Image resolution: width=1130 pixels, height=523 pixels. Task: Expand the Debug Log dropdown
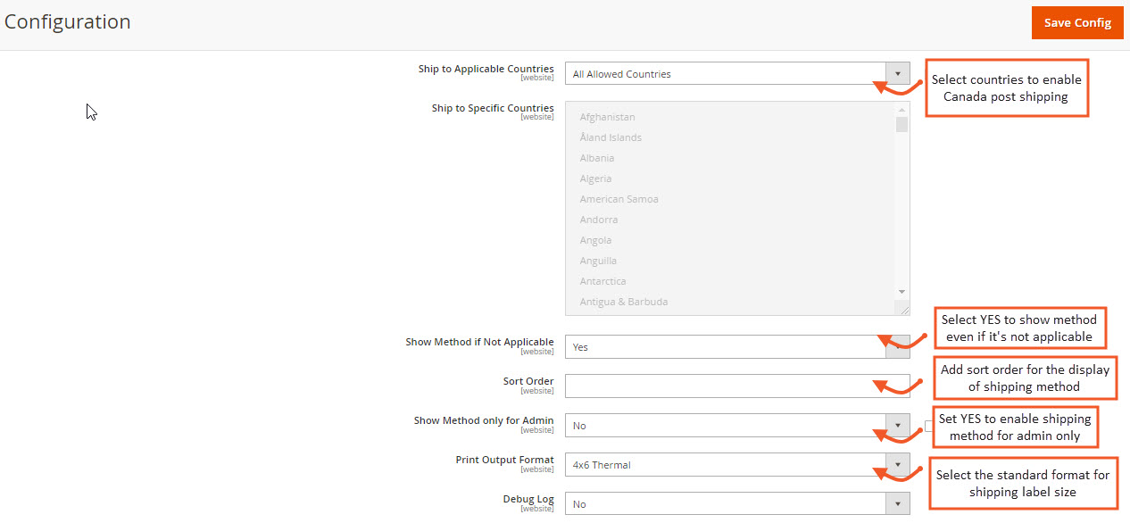point(737,504)
